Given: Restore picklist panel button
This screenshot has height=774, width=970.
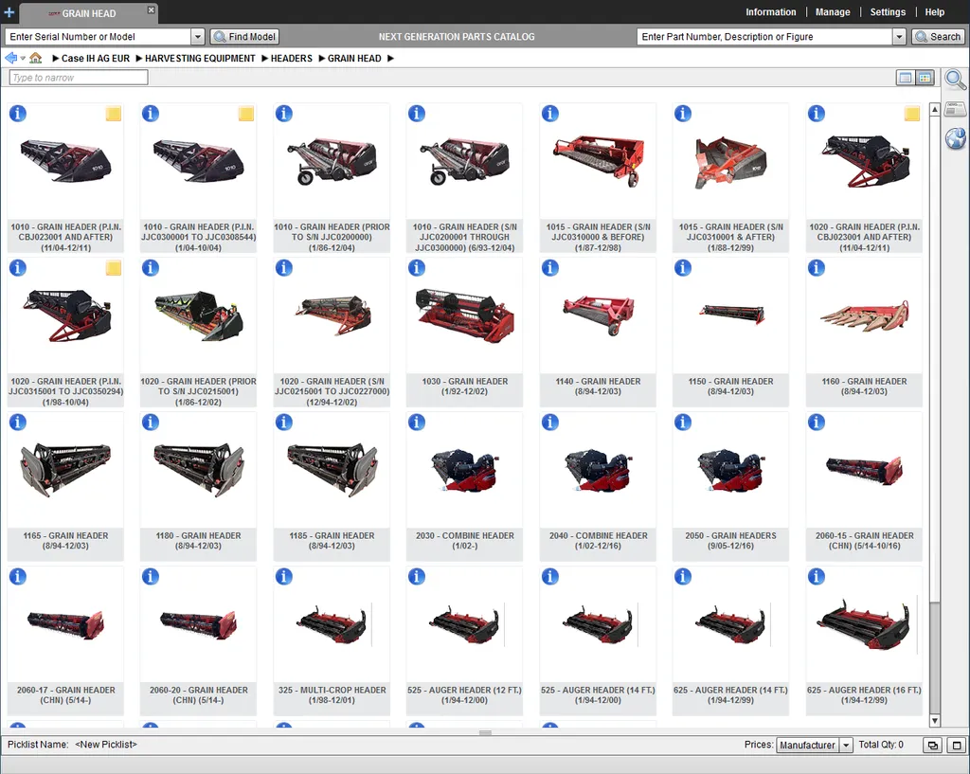Looking at the screenshot, I should pos(933,746).
